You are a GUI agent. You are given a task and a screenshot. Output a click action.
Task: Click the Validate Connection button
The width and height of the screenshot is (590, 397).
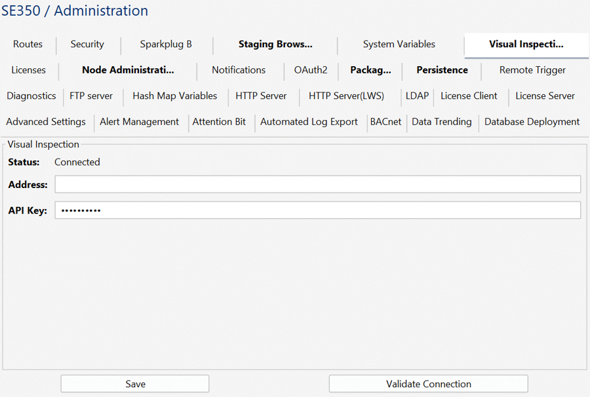[428, 384]
